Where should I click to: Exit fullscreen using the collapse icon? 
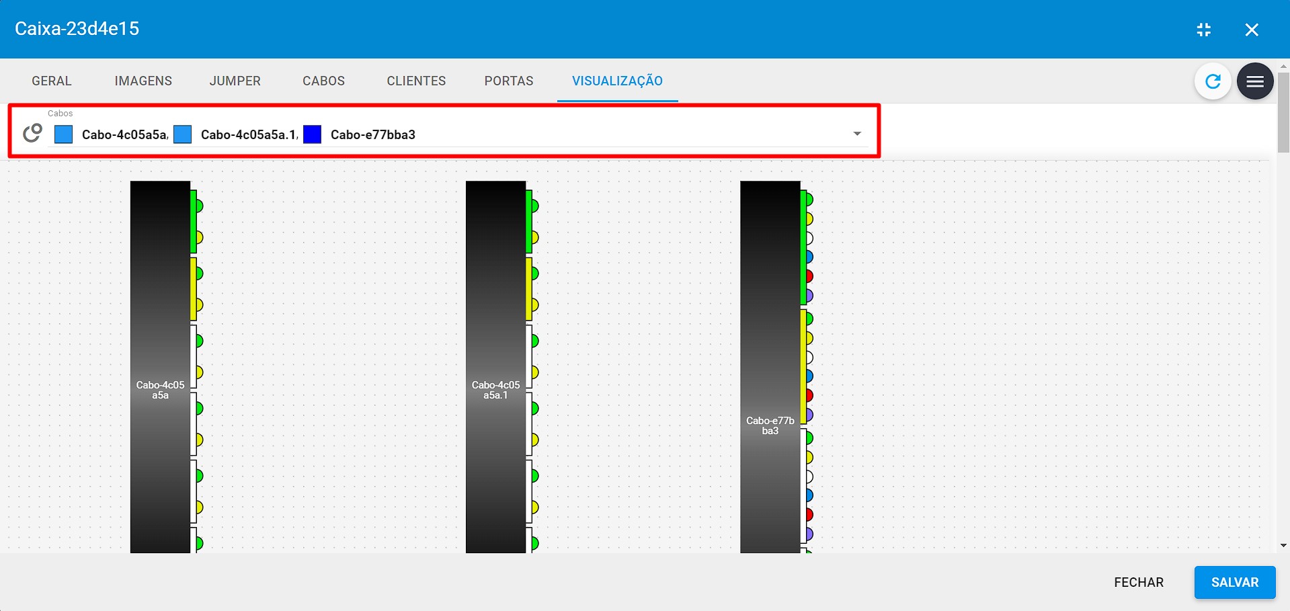coord(1204,30)
